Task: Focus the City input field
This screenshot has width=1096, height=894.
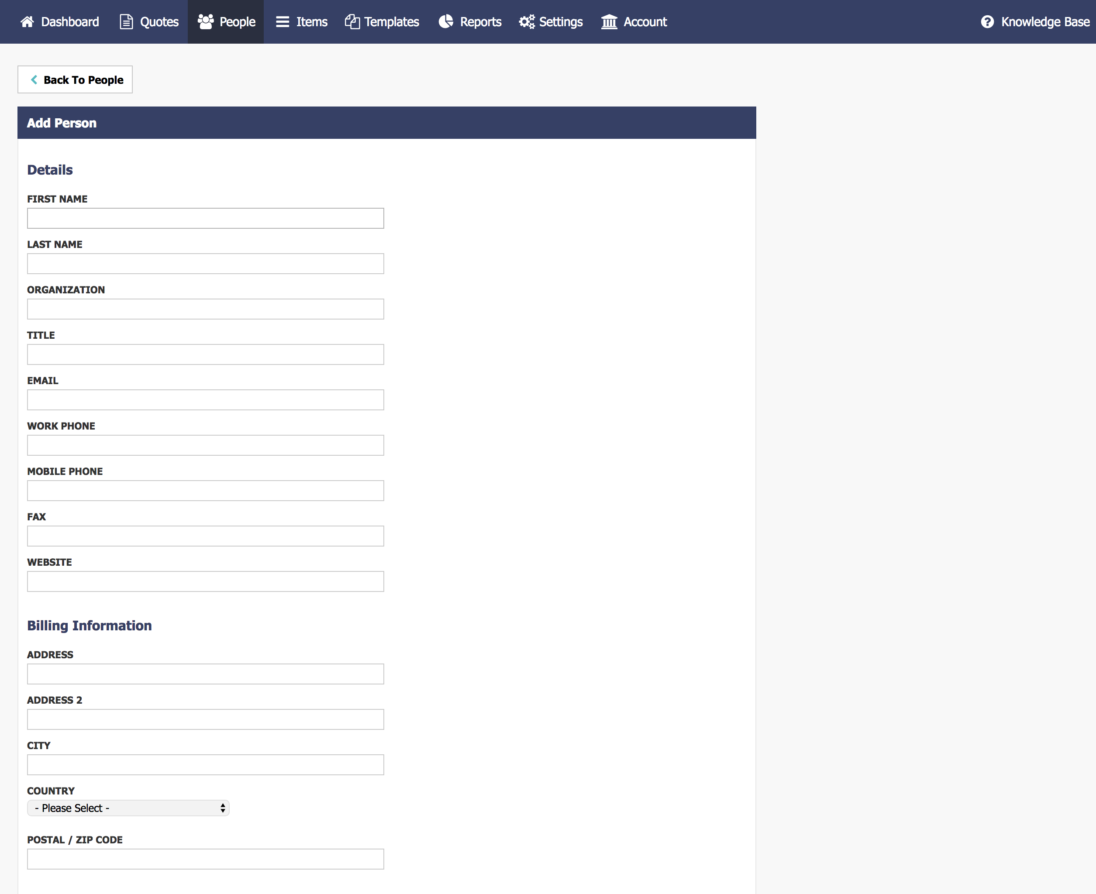Action: (x=206, y=765)
